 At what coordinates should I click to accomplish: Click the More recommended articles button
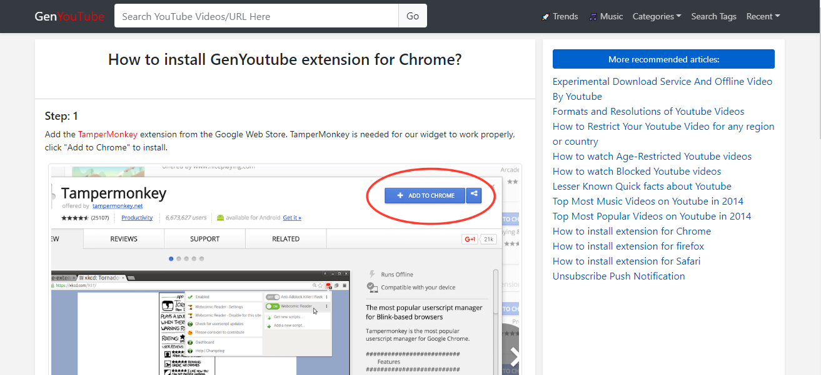click(x=663, y=59)
